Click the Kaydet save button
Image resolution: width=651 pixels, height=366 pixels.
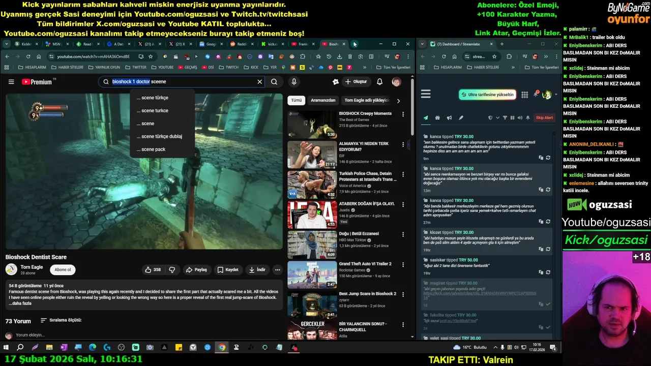227,270
